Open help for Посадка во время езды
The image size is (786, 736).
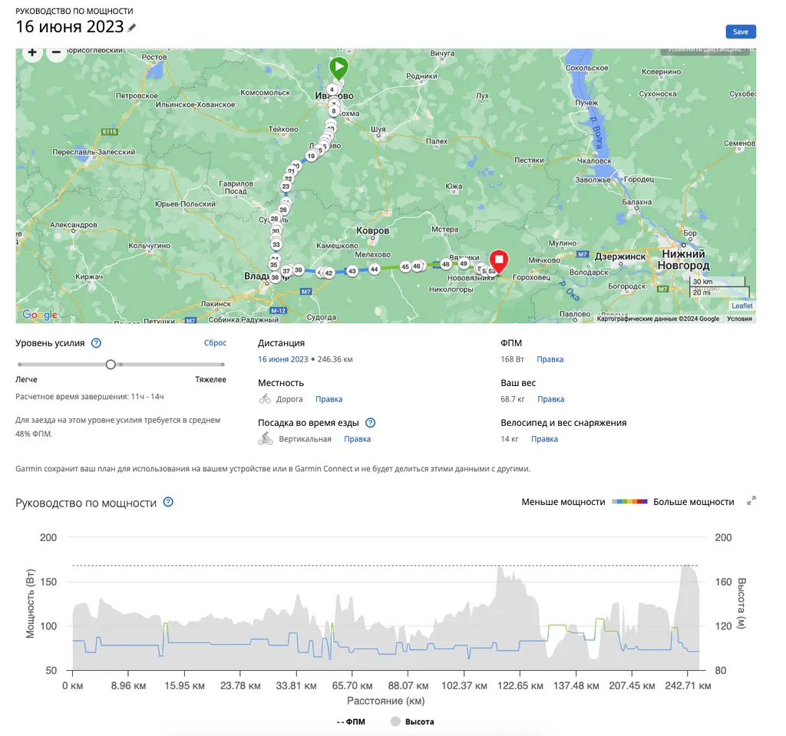[371, 423]
